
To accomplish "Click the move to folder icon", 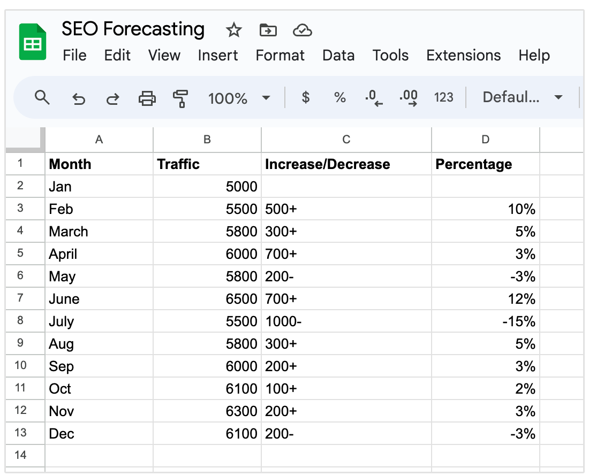I will (268, 30).
